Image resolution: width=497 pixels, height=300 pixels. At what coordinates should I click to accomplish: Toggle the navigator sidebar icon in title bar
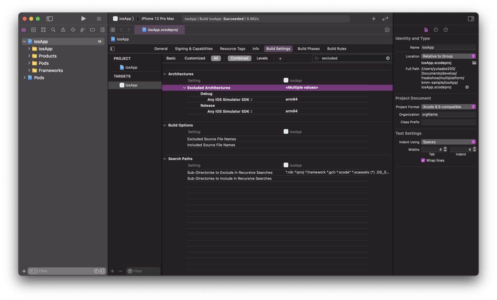[50, 19]
